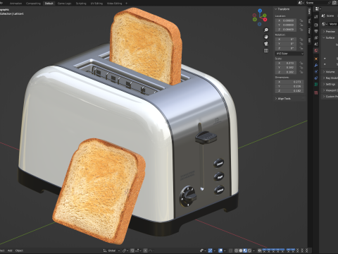Lock the Rotation Z value

coord(301,48)
